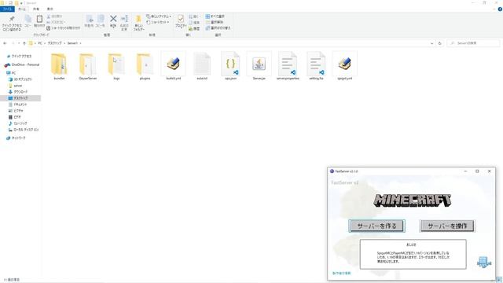Open the bundler folder
This screenshot has height=283, width=503.
(x=60, y=66)
